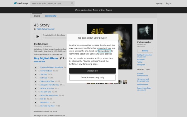Click the artist profile photo thumbnail
187x117 pixels.
tap(145, 32)
